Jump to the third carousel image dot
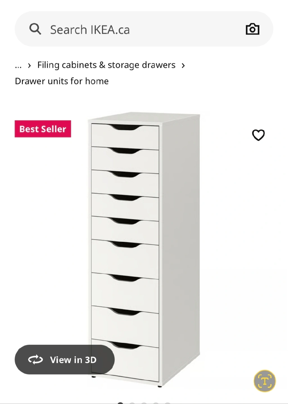Viewport: 288px width, 404px height. pyautogui.click(x=144, y=403)
